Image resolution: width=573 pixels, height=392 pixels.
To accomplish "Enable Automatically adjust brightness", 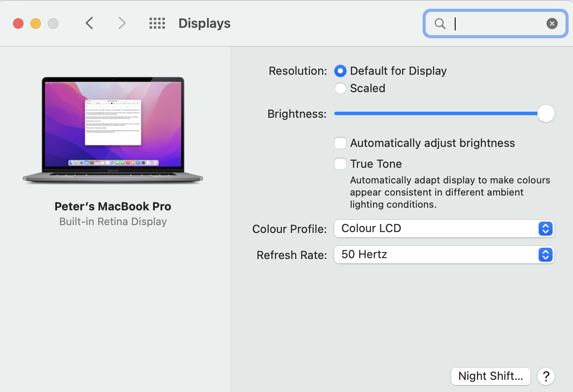I will [x=340, y=143].
